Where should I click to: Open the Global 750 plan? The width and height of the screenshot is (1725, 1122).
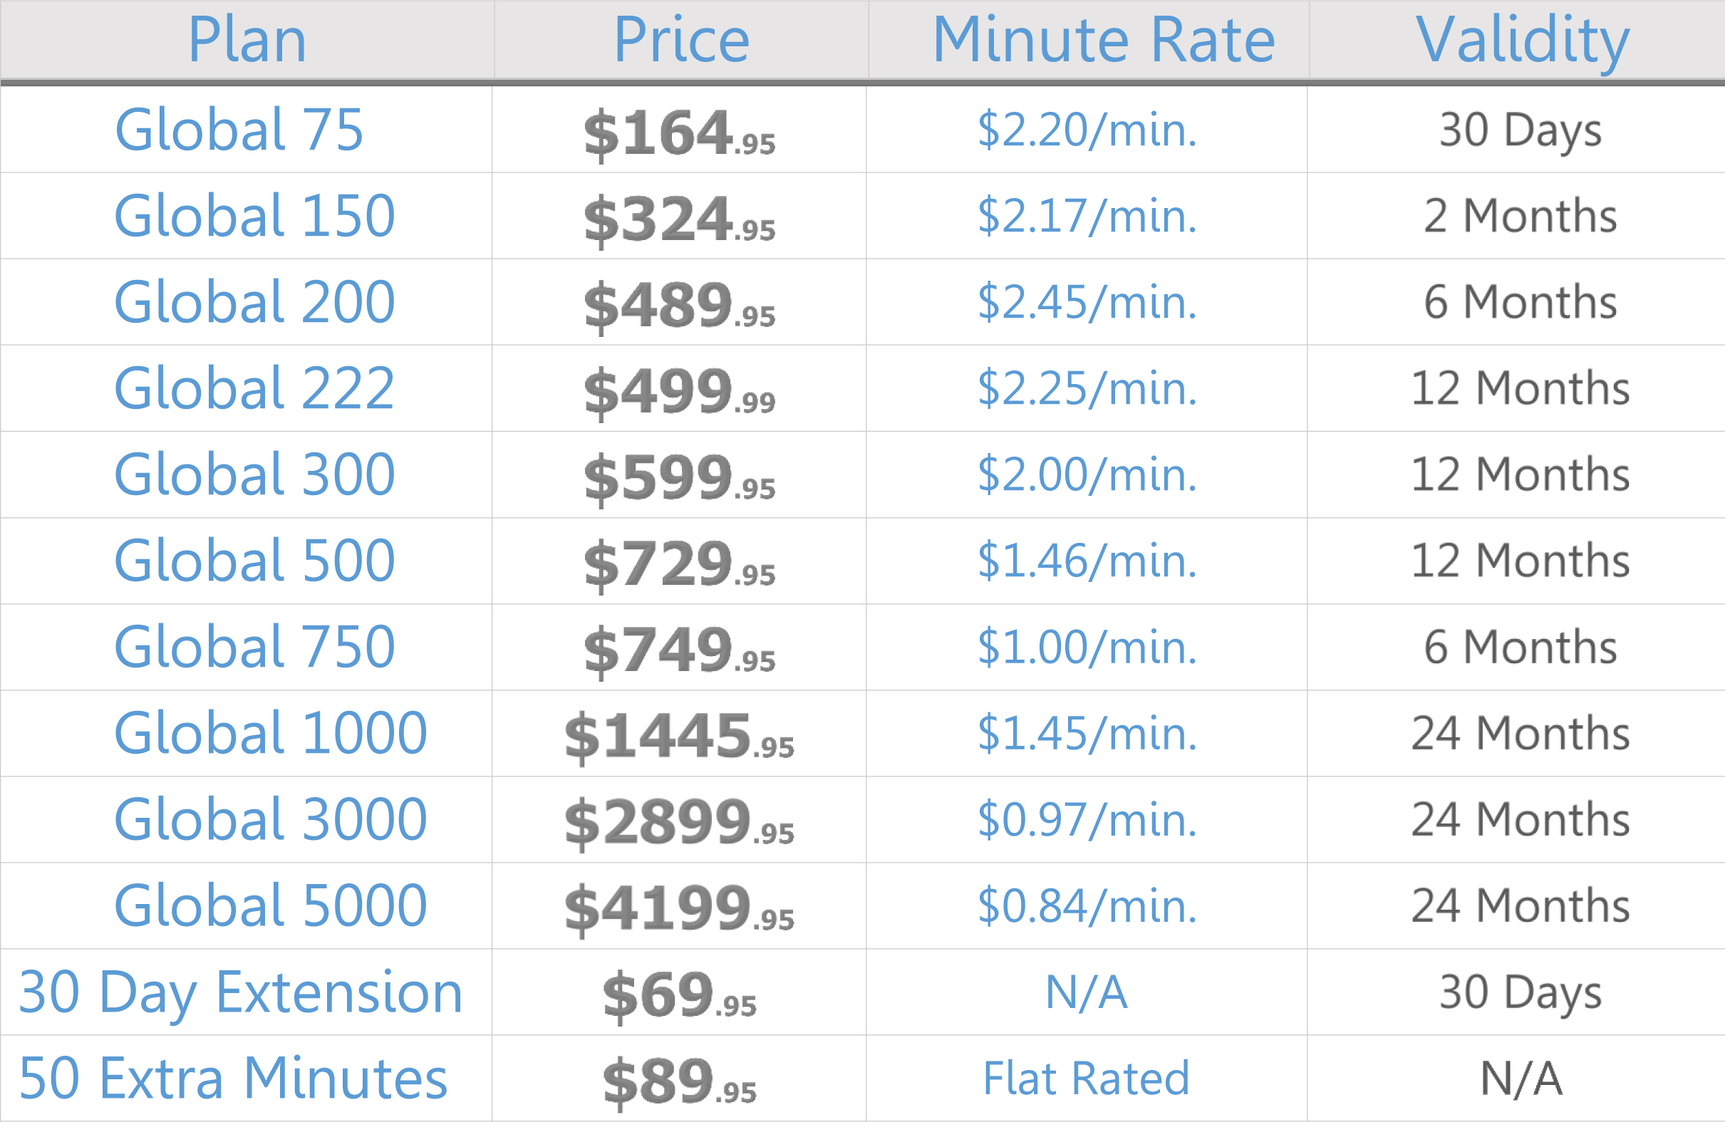tap(254, 648)
